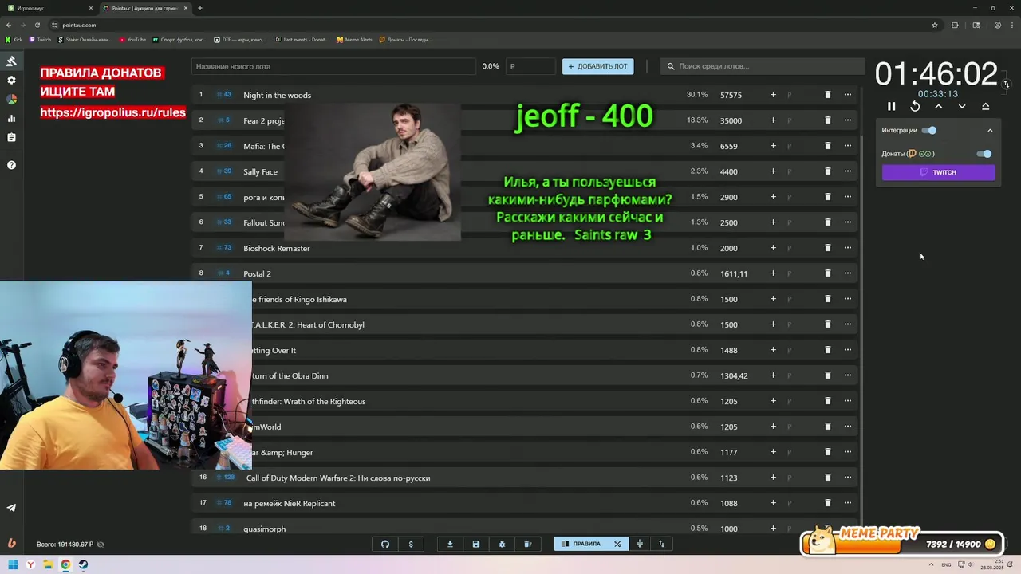Open the Twitch bookmark
Screen dimensions: 1021x574
point(40,39)
